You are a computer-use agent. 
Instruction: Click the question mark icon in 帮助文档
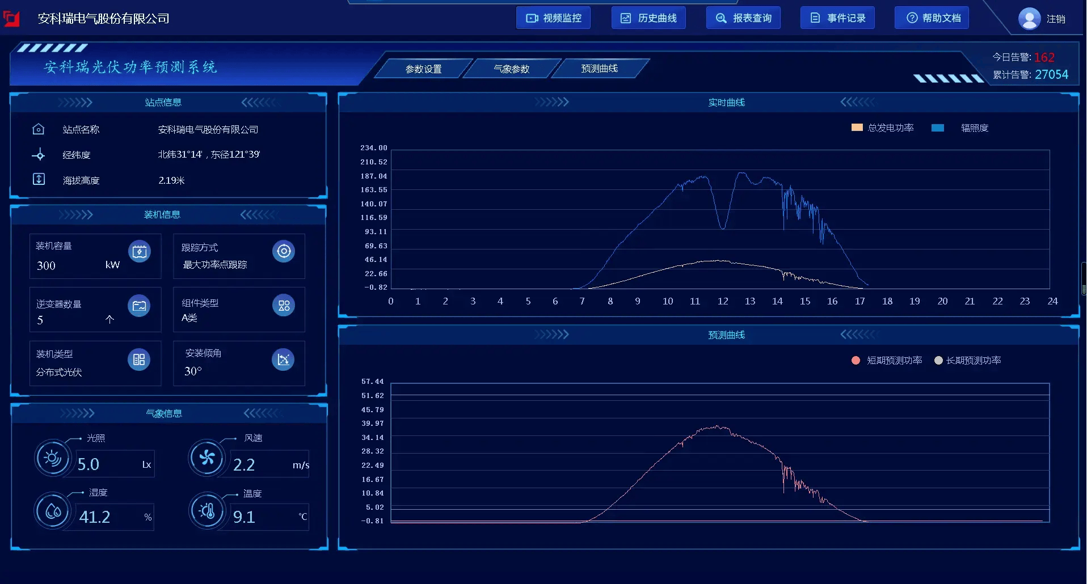912,18
